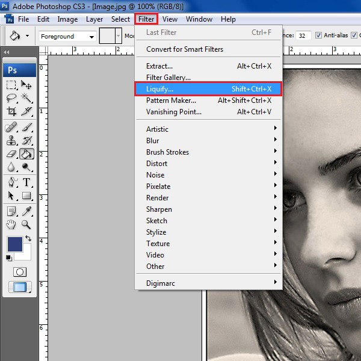Click the ruler origin corner box
361x361 pixels.
43,51
